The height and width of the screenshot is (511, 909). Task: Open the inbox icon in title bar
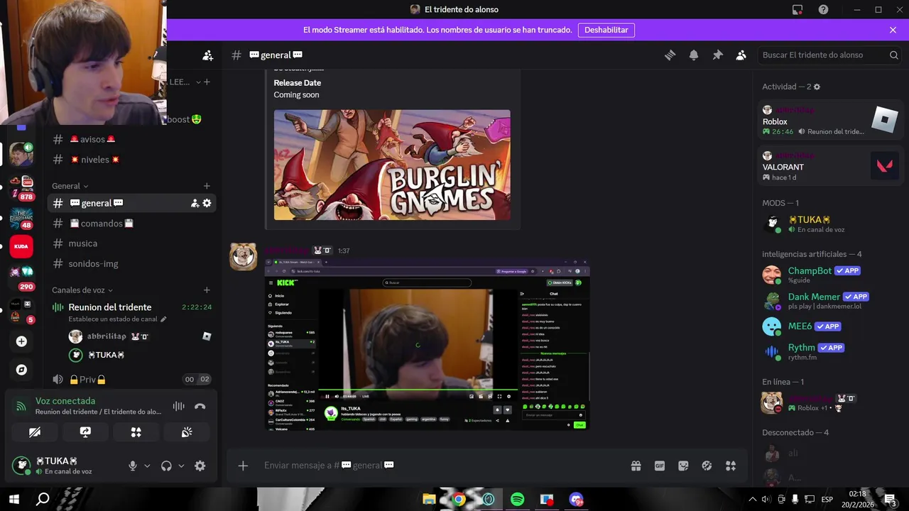point(798,9)
